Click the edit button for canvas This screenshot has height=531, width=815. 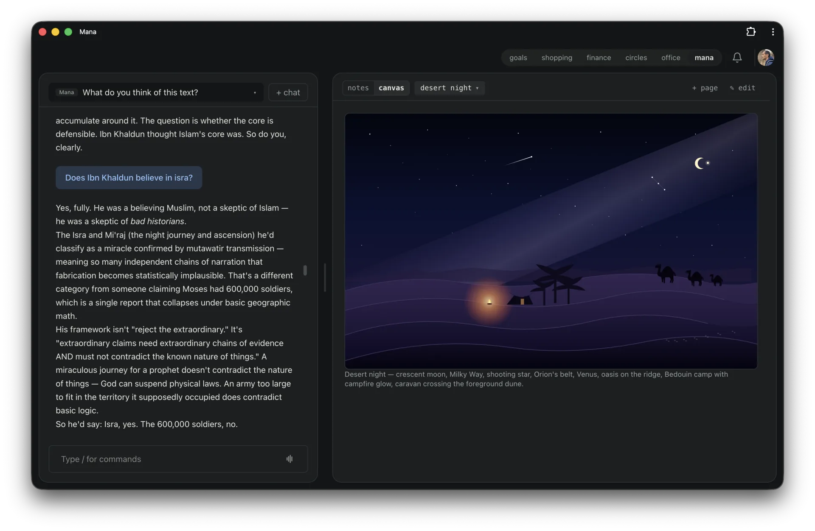pyautogui.click(x=742, y=88)
